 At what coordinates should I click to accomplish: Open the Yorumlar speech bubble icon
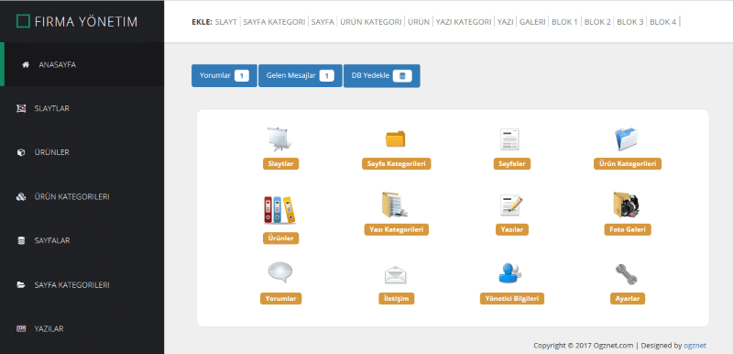pyautogui.click(x=280, y=272)
